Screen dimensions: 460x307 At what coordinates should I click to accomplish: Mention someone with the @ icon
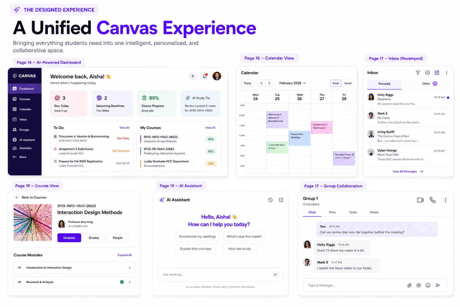[419, 285]
